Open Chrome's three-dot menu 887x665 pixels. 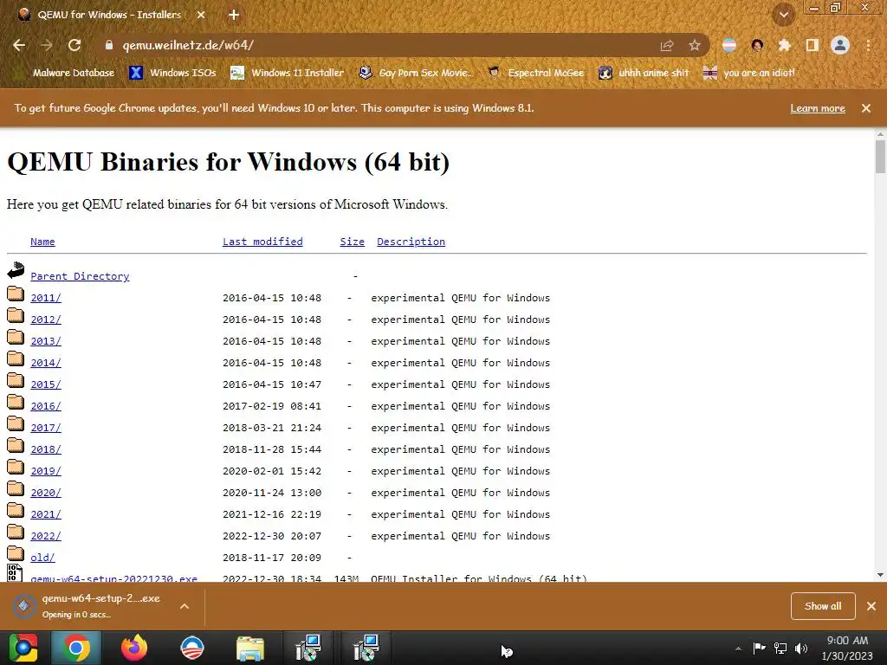tap(868, 45)
